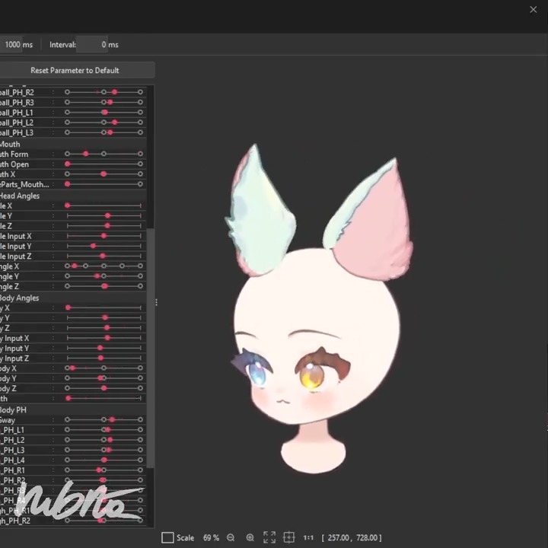The image size is (548, 548).
Task: Click the fit-to-screen expand arrows icon
Action: [x=269, y=537]
